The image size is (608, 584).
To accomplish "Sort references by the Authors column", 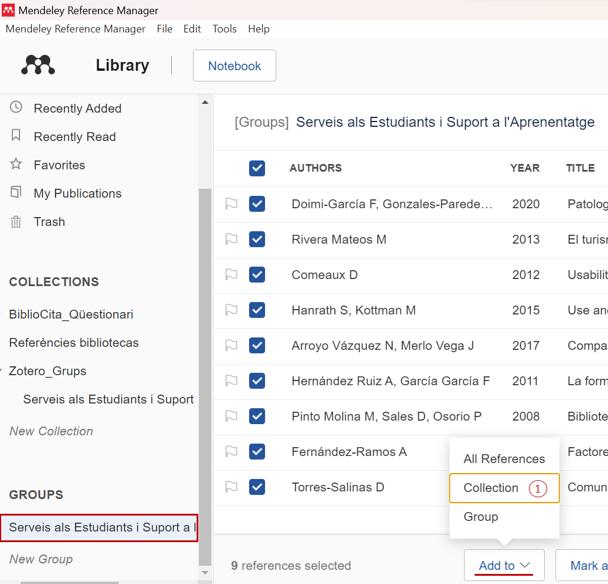I will click(316, 168).
